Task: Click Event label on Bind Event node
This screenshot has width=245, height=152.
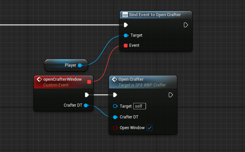Action: coord(134,45)
